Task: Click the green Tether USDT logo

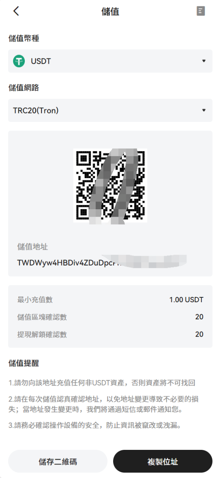Action: [x=19, y=61]
